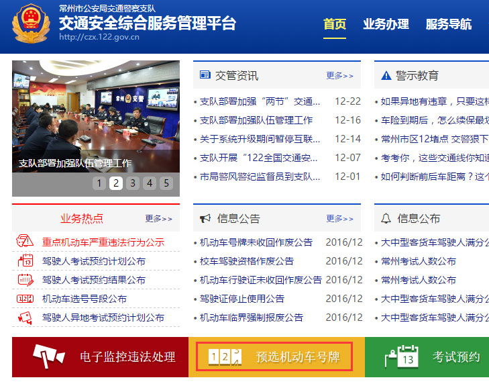The image size is (489, 388).
Task: Expand 更多 in 信息公告 section
Action: (x=339, y=219)
